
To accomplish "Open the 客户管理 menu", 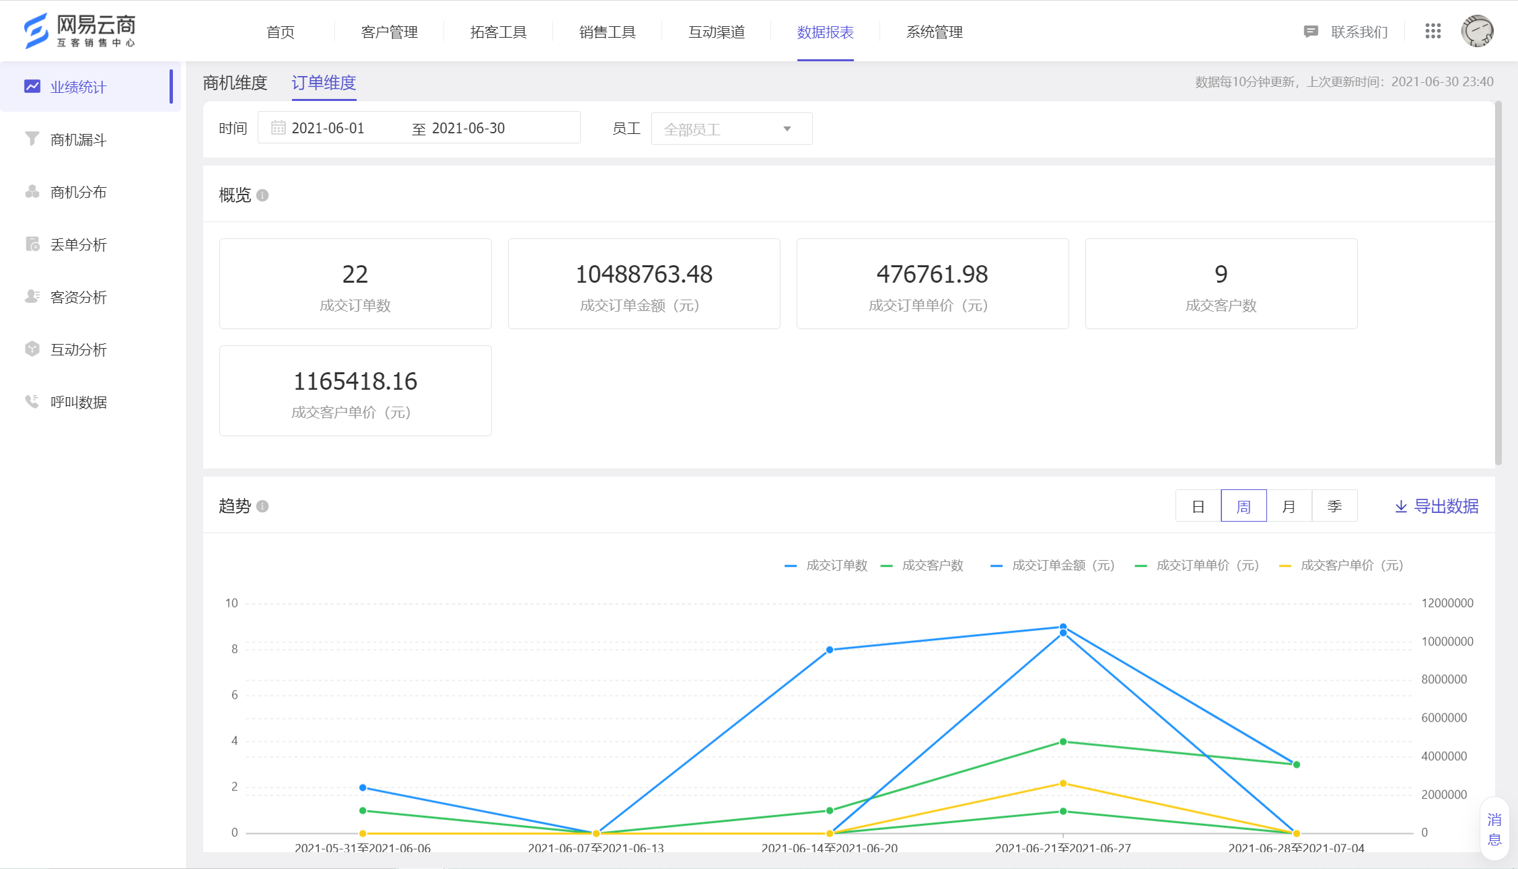I will click(x=389, y=32).
